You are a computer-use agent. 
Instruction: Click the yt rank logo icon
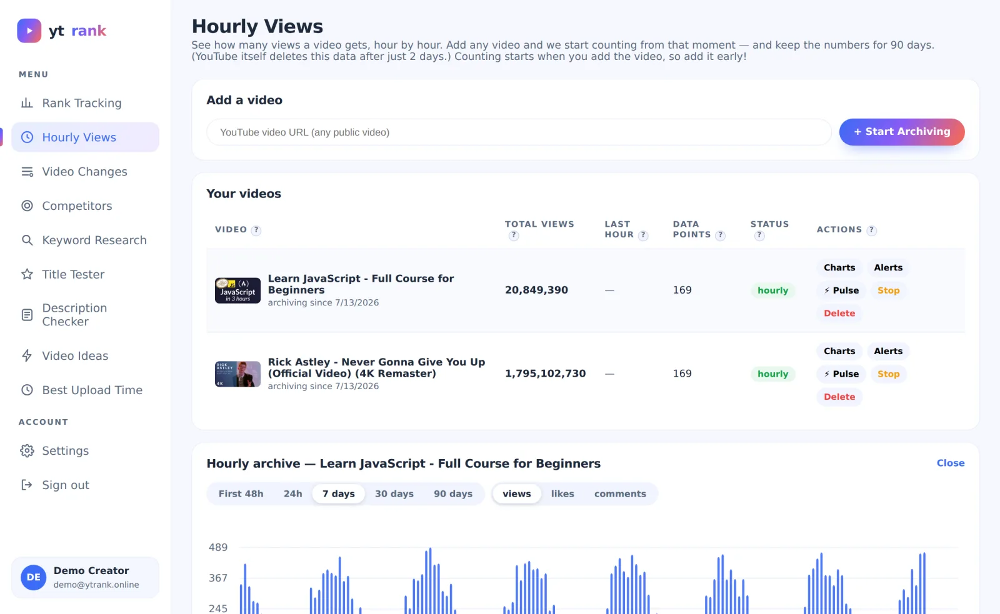tap(29, 31)
